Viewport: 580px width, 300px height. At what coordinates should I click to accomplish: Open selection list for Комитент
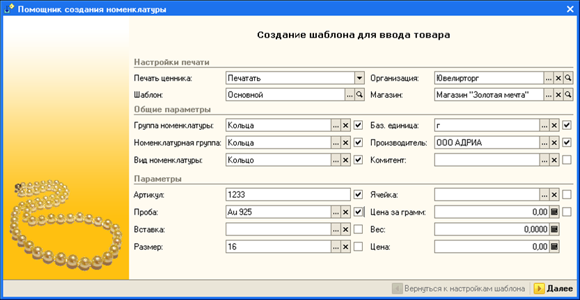coord(544,160)
